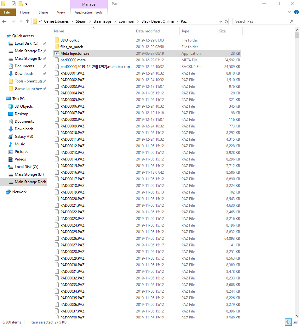Viewport: 299px width, 326px height.
Task: Switch to details view in status bar
Action: point(288,322)
